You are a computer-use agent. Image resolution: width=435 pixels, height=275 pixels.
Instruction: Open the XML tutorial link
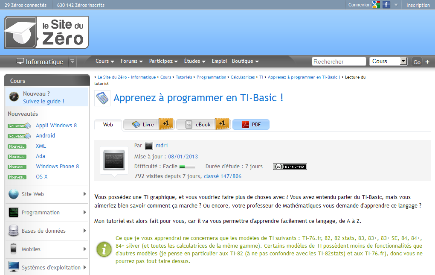(41, 146)
